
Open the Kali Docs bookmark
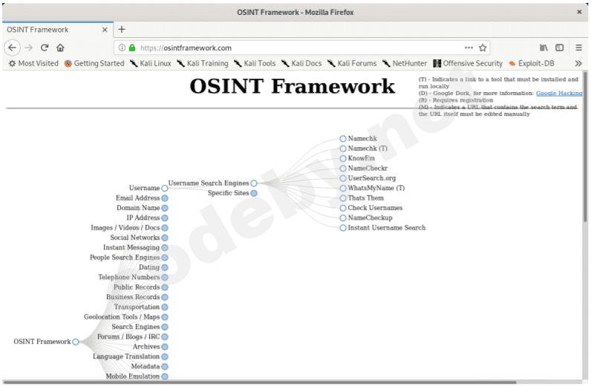[x=301, y=63]
